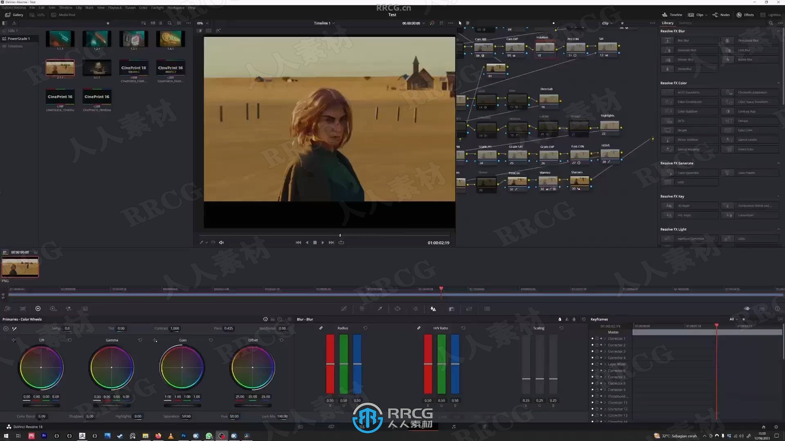The height and width of the screenshot is (441, 785).
Task: Reset the Gain color wheel
Action: point(211,340)
